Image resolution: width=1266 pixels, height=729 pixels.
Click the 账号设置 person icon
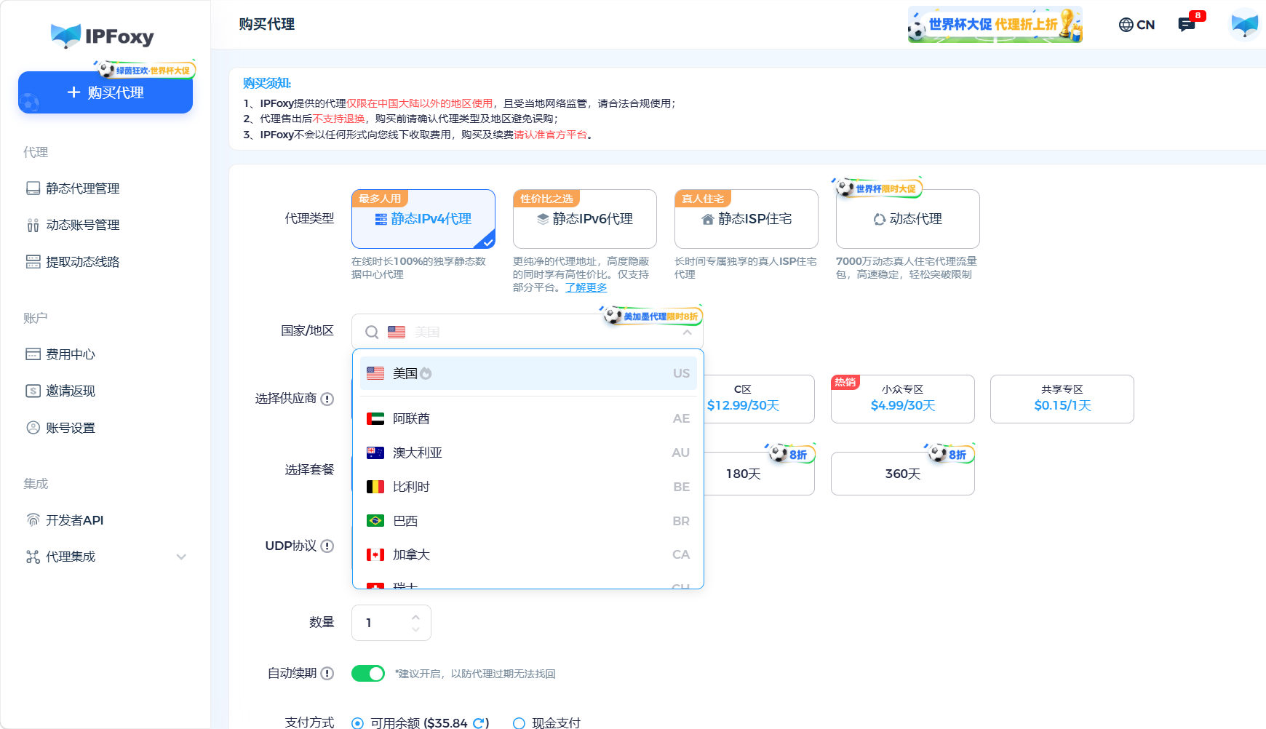[x=33, y=428]
